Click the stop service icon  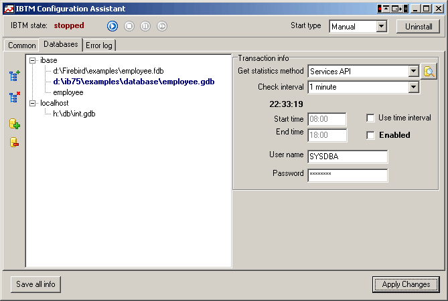coord(129,26)
